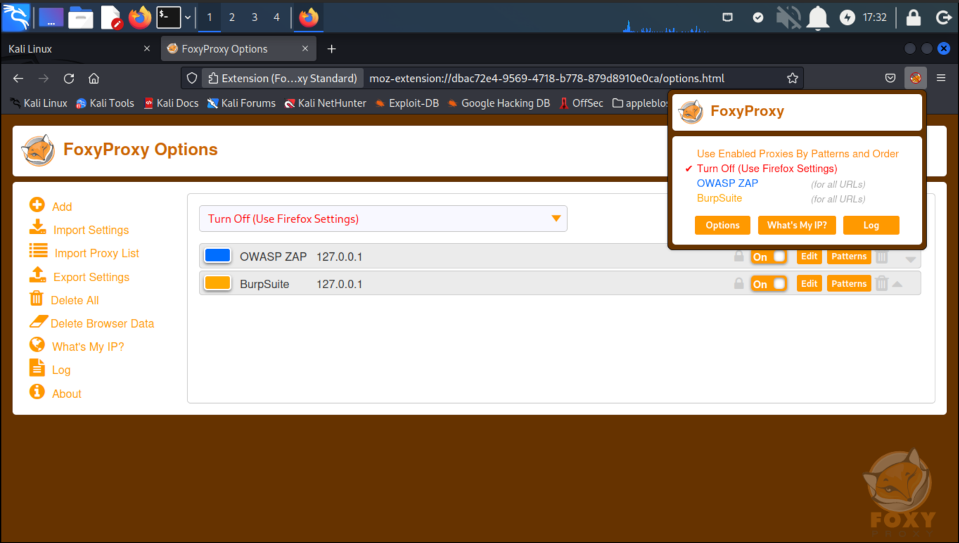Screen dimensions: 959x543
Task: Open a new browser tab
Action: coord(331,49)
